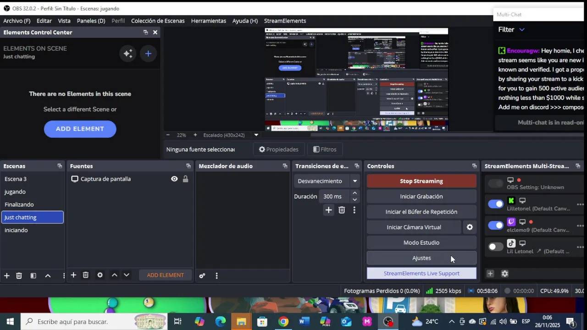This screenshot has height=330, width=587.
Task: Open the StreamElements menu
Action: [x=285, y=21]
